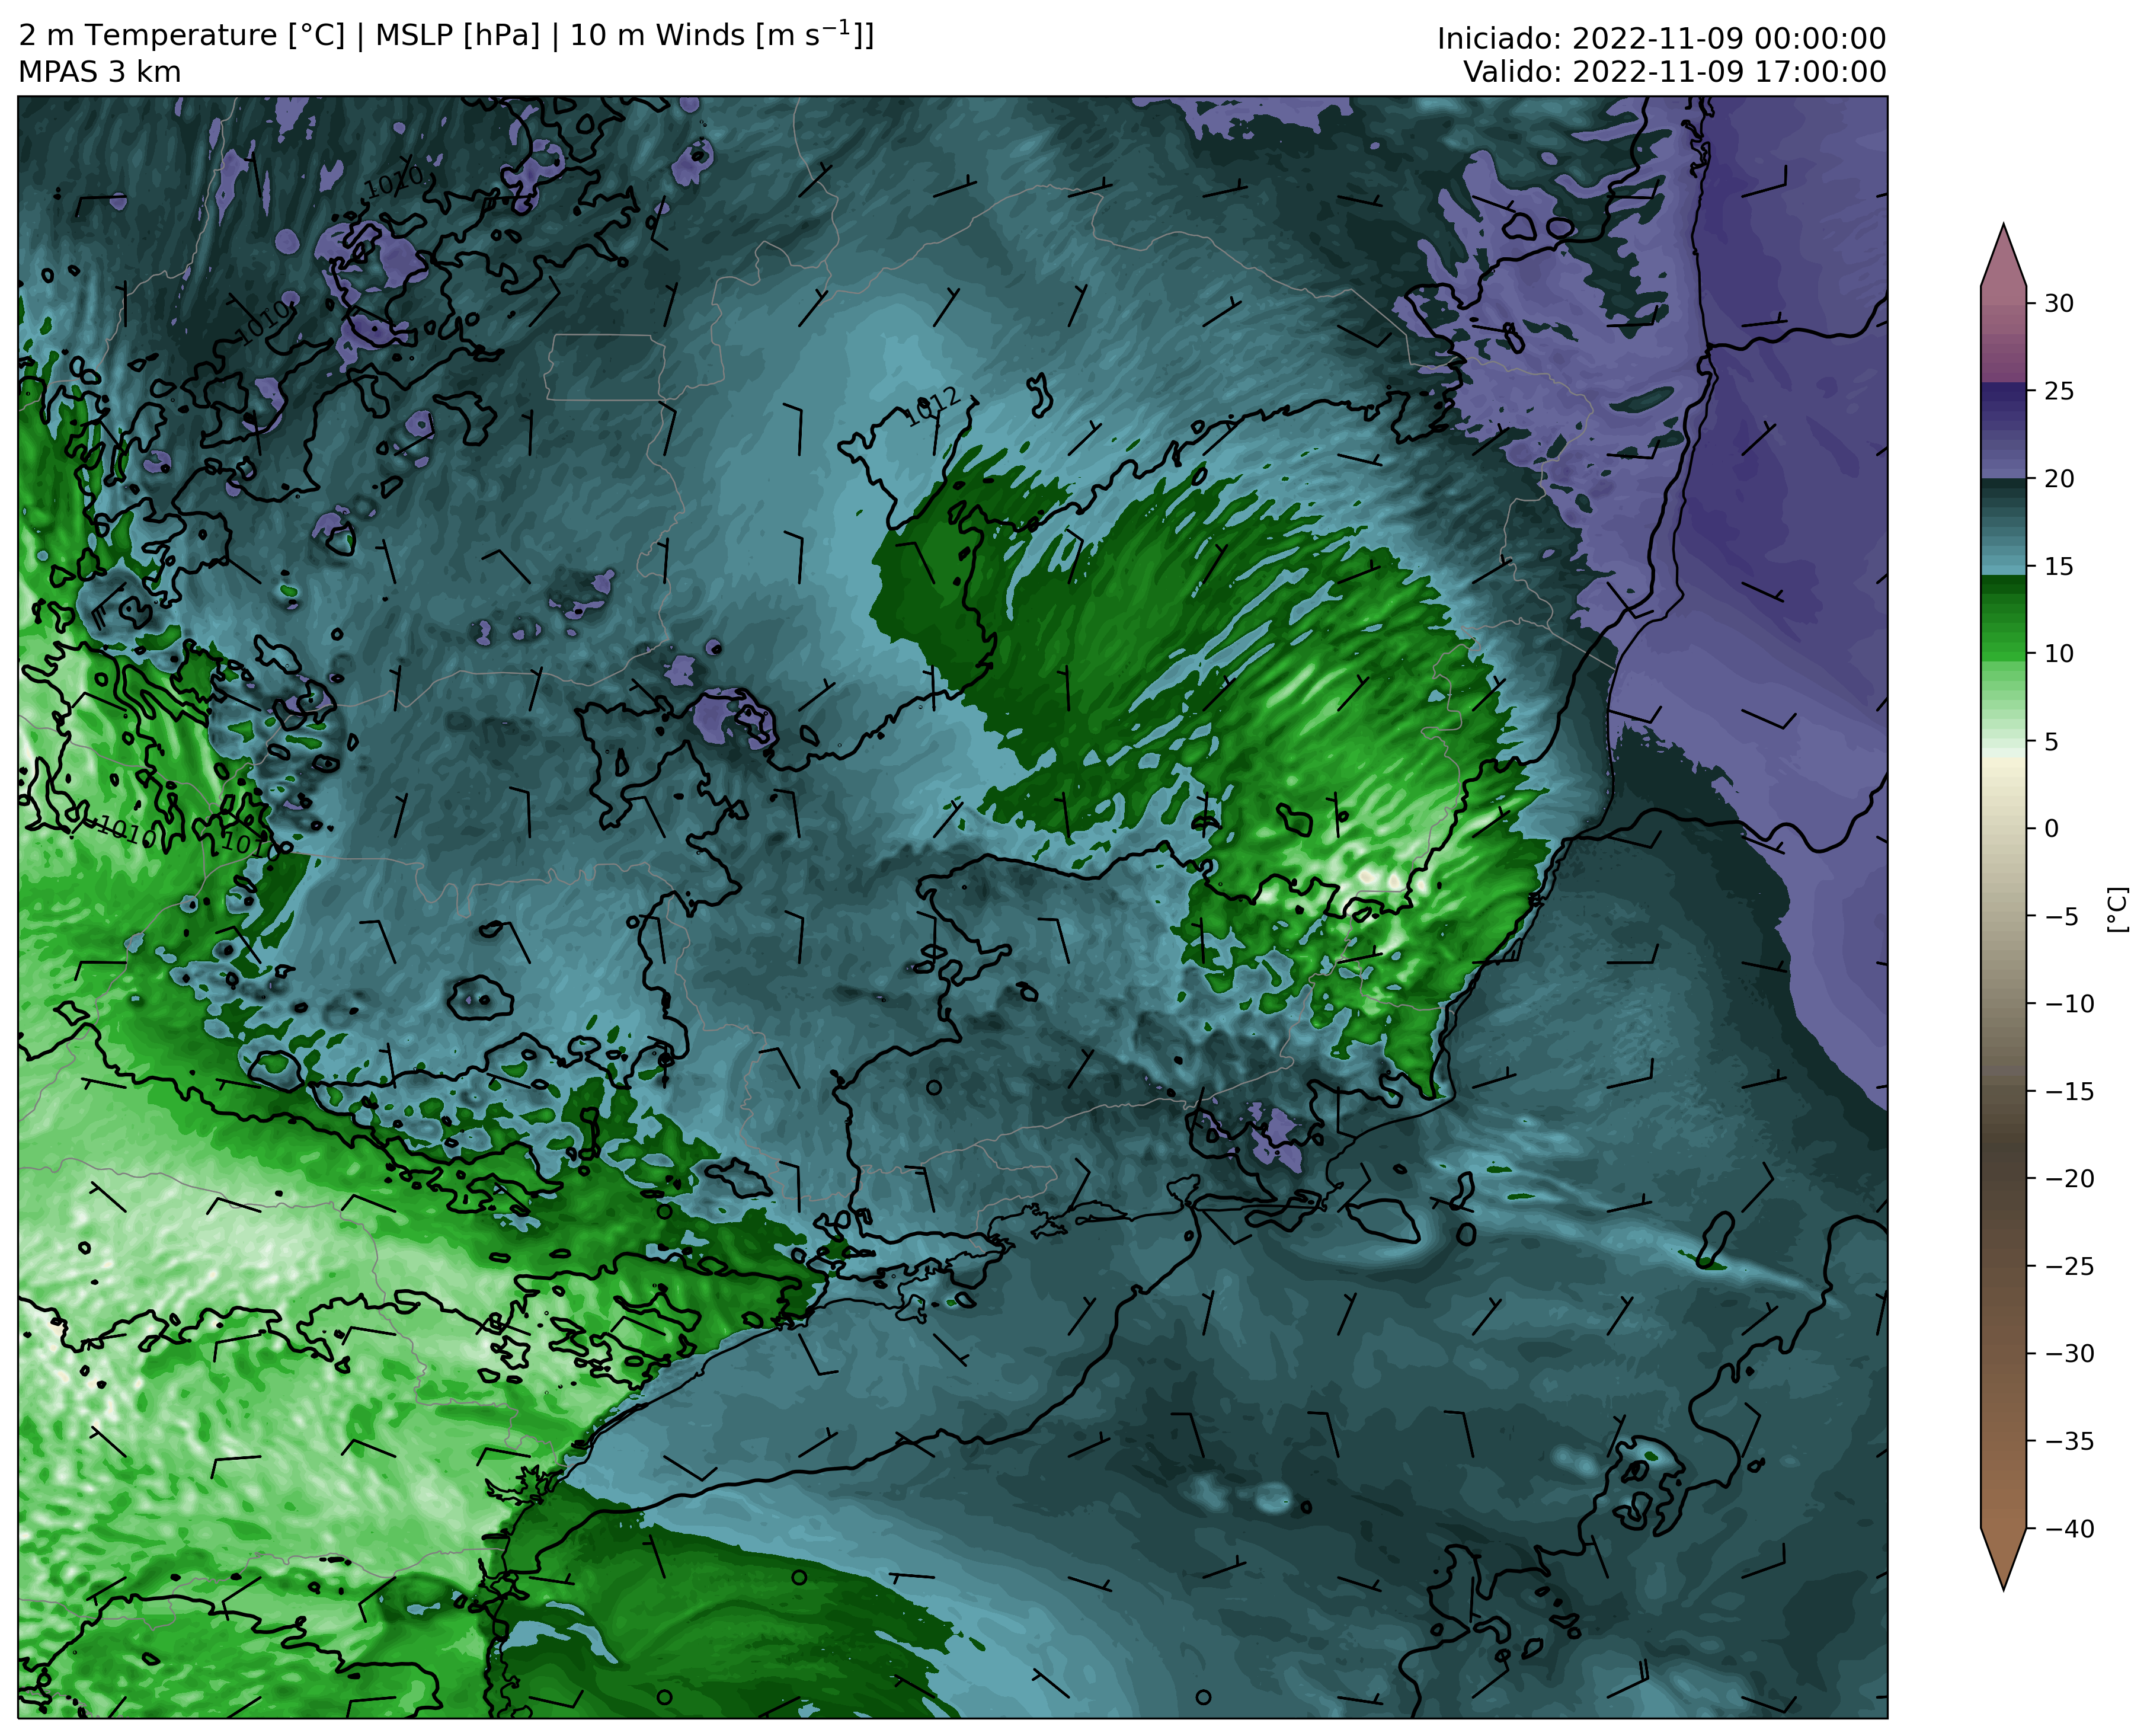Click the colorbar tick label 5
The width and height of the screenshot is (2147, 1736).
click(x=2051, y=741)
